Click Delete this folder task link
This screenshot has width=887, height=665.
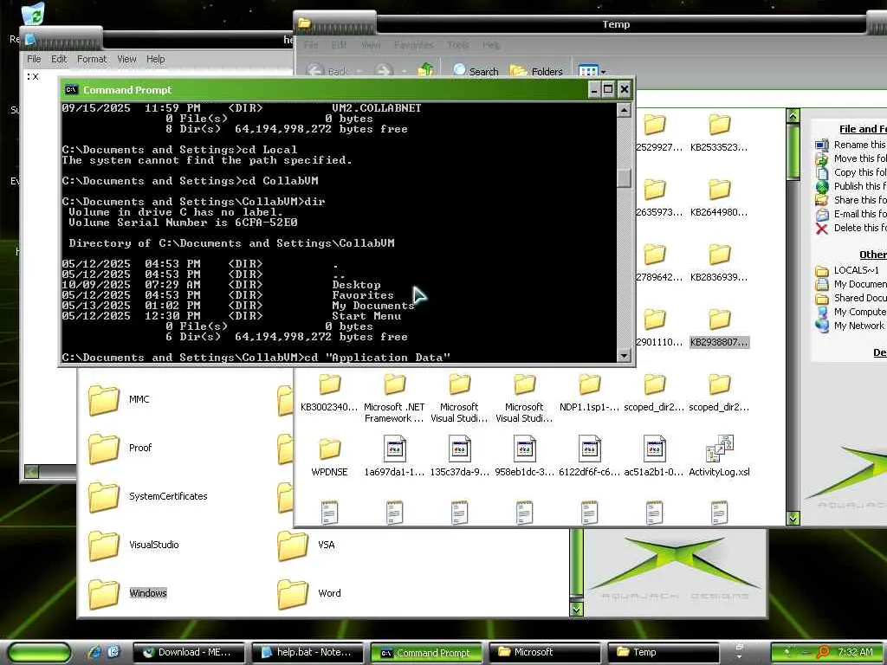(851, 228)
